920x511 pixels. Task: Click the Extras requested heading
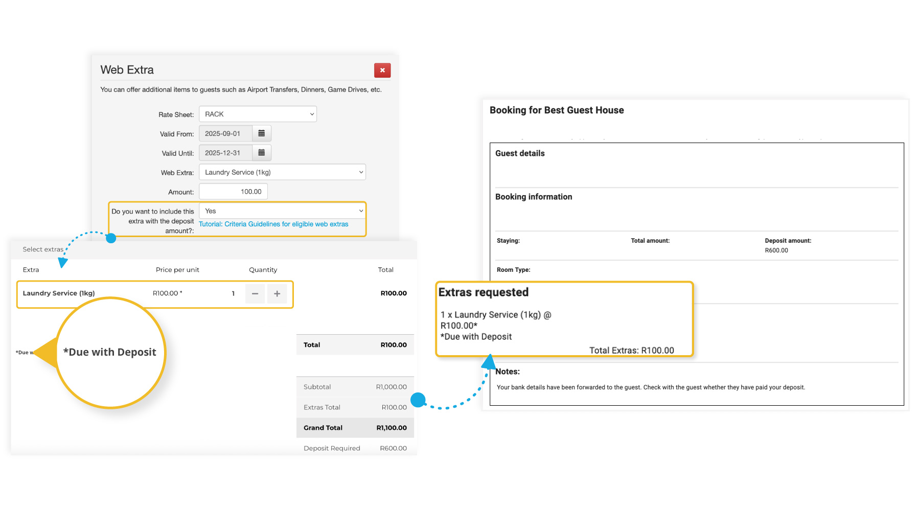click(x=484, y=292)
